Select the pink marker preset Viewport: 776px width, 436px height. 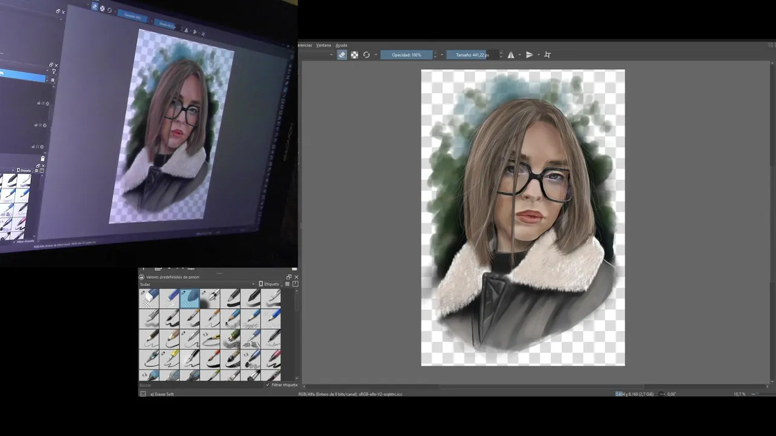(272, 358)
